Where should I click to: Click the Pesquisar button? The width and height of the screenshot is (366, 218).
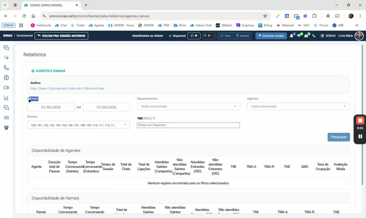tap(339, 137)
